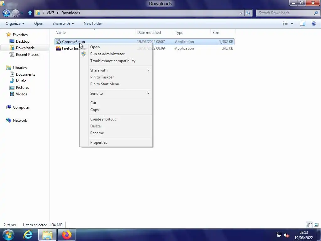Click the VM7 breadcrumb in address bar

[50, 13]
